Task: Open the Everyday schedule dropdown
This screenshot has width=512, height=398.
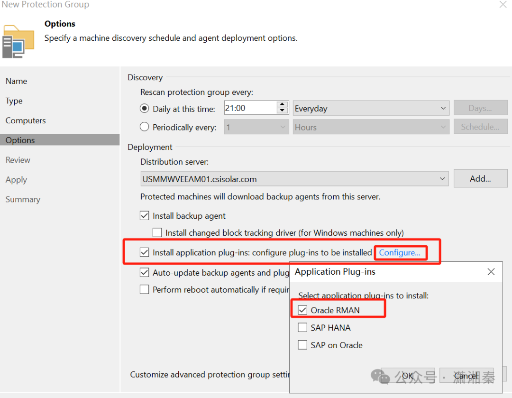Action: [371, 108]
